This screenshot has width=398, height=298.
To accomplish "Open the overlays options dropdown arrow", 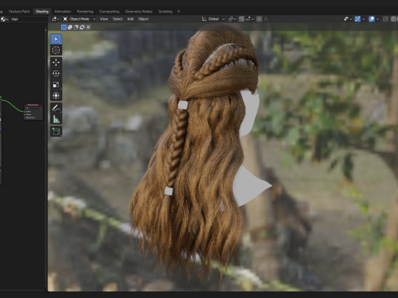I will (377, 19).
